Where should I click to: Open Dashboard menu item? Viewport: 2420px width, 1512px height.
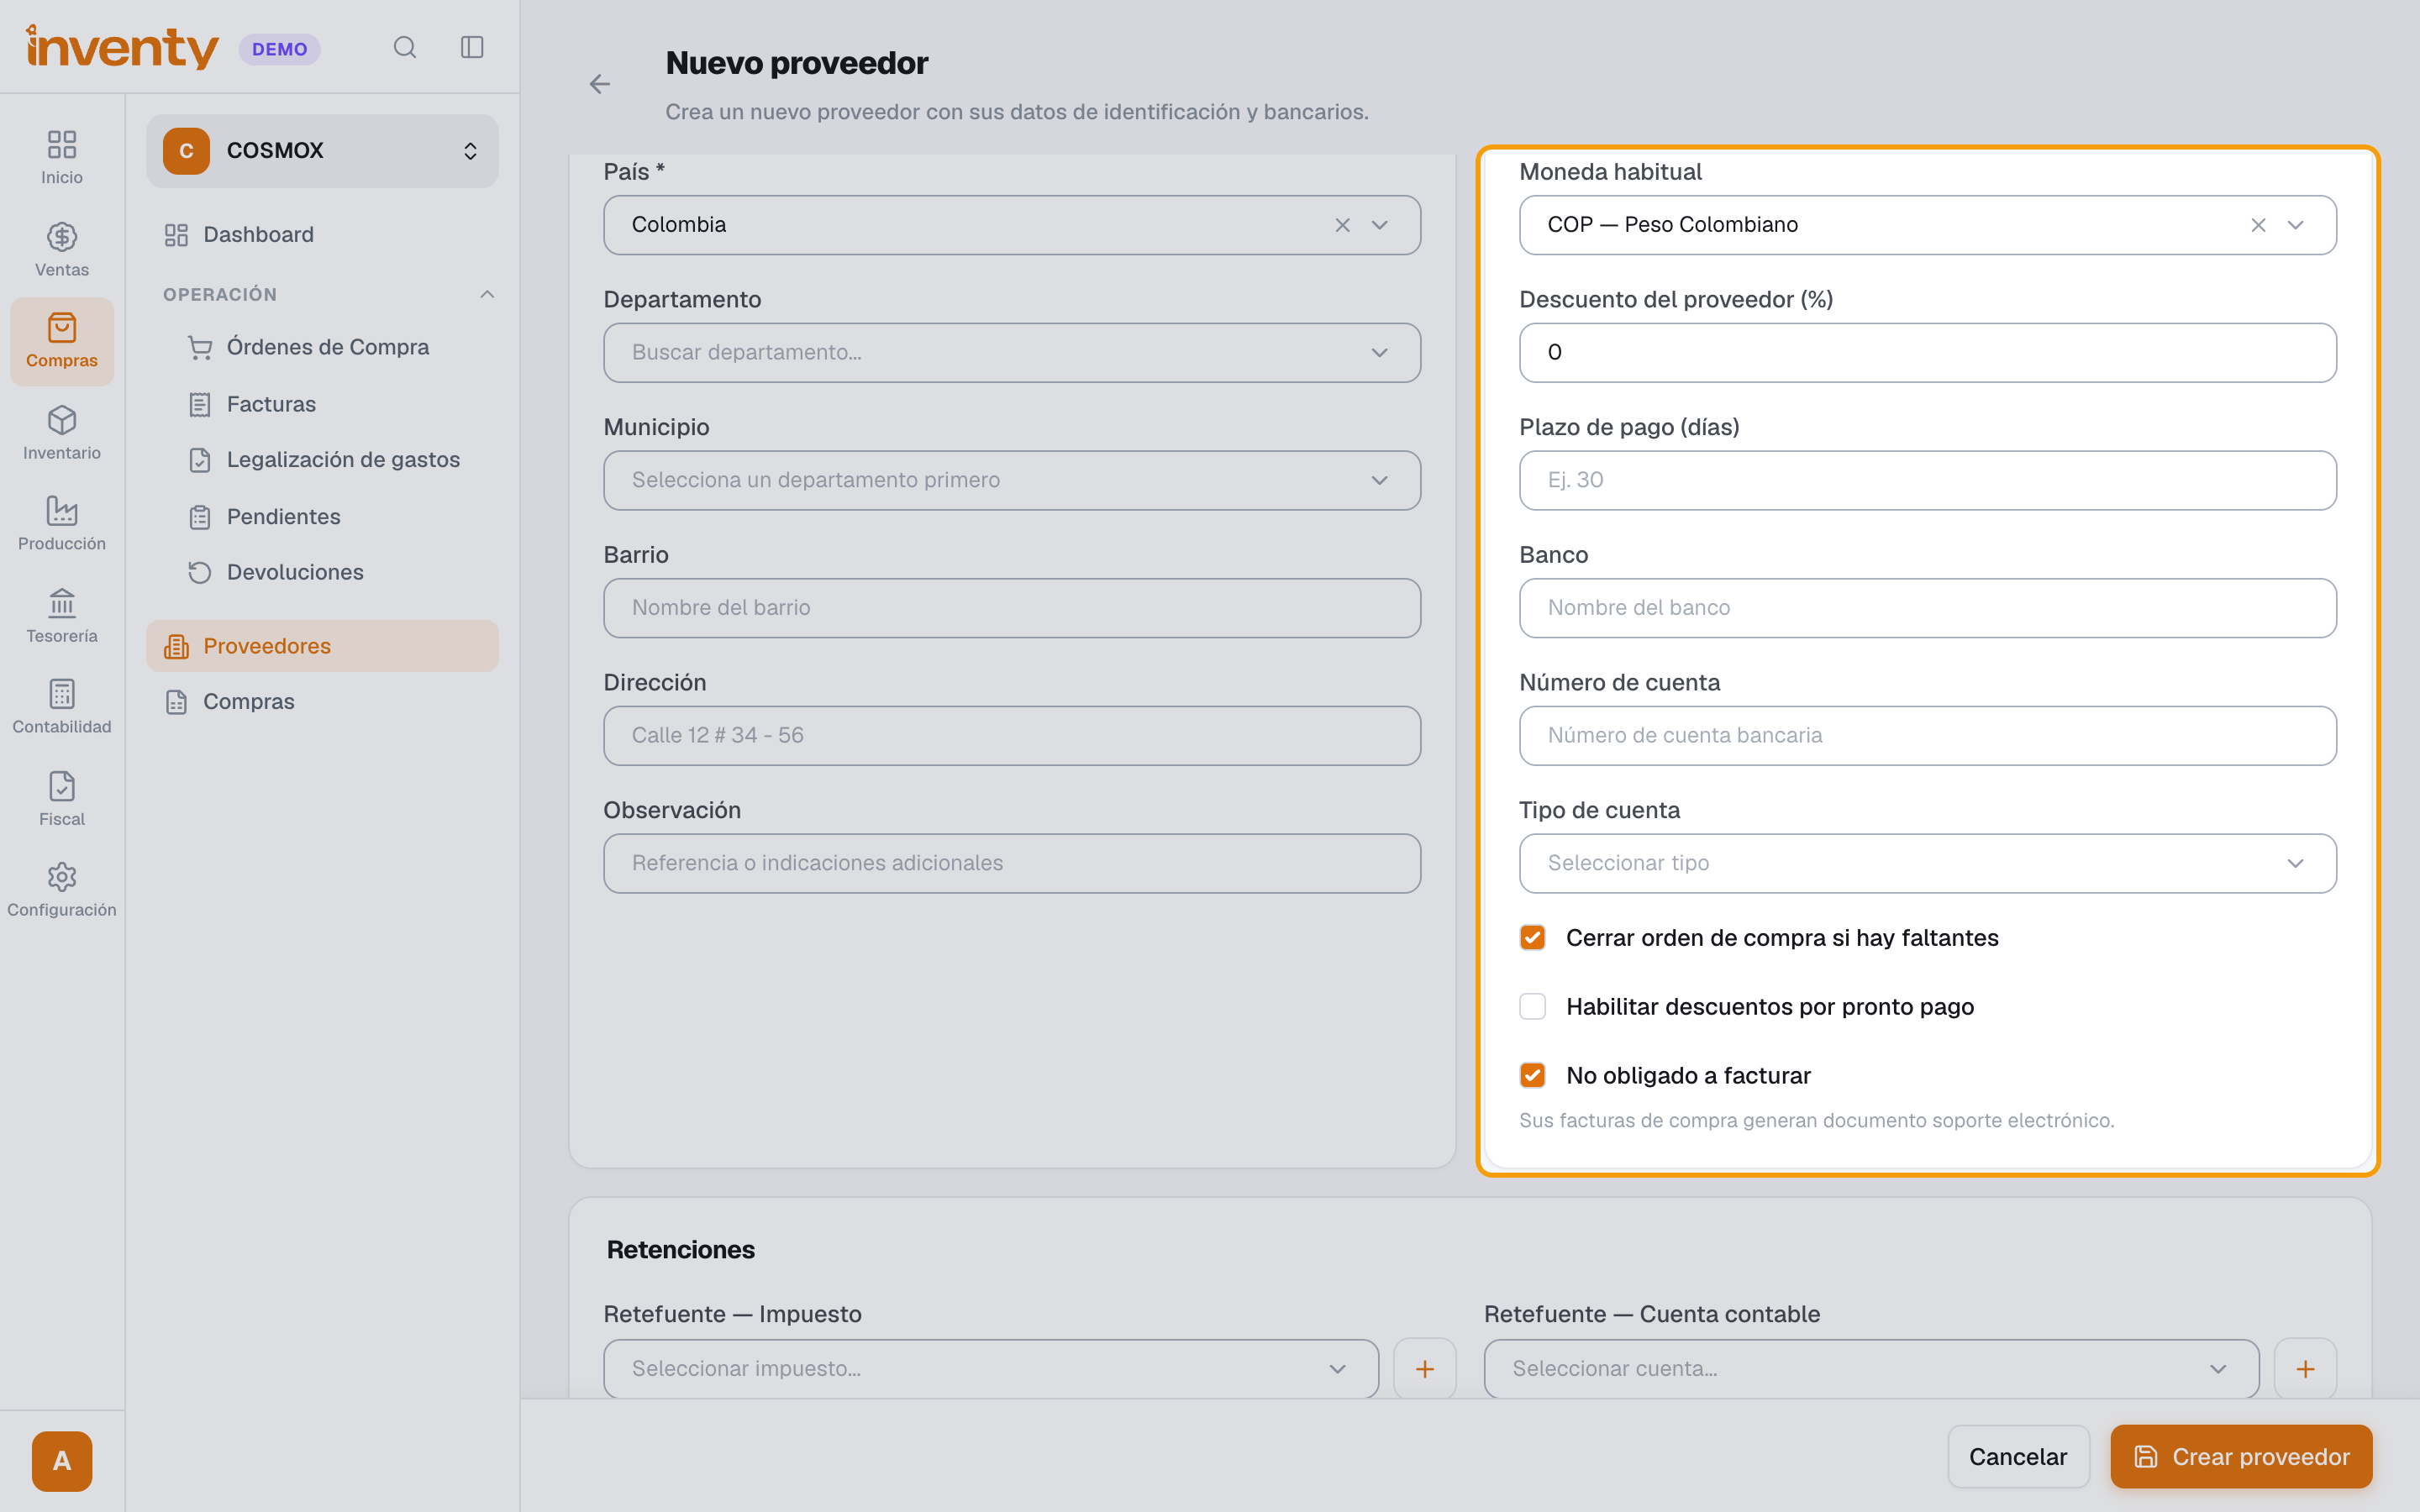(322, 235)
